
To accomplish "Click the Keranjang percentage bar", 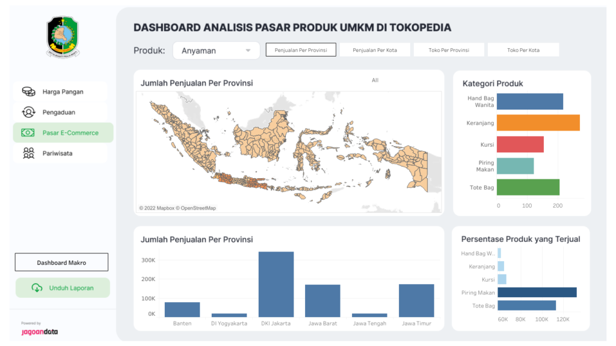I will (x=501, y=266).
